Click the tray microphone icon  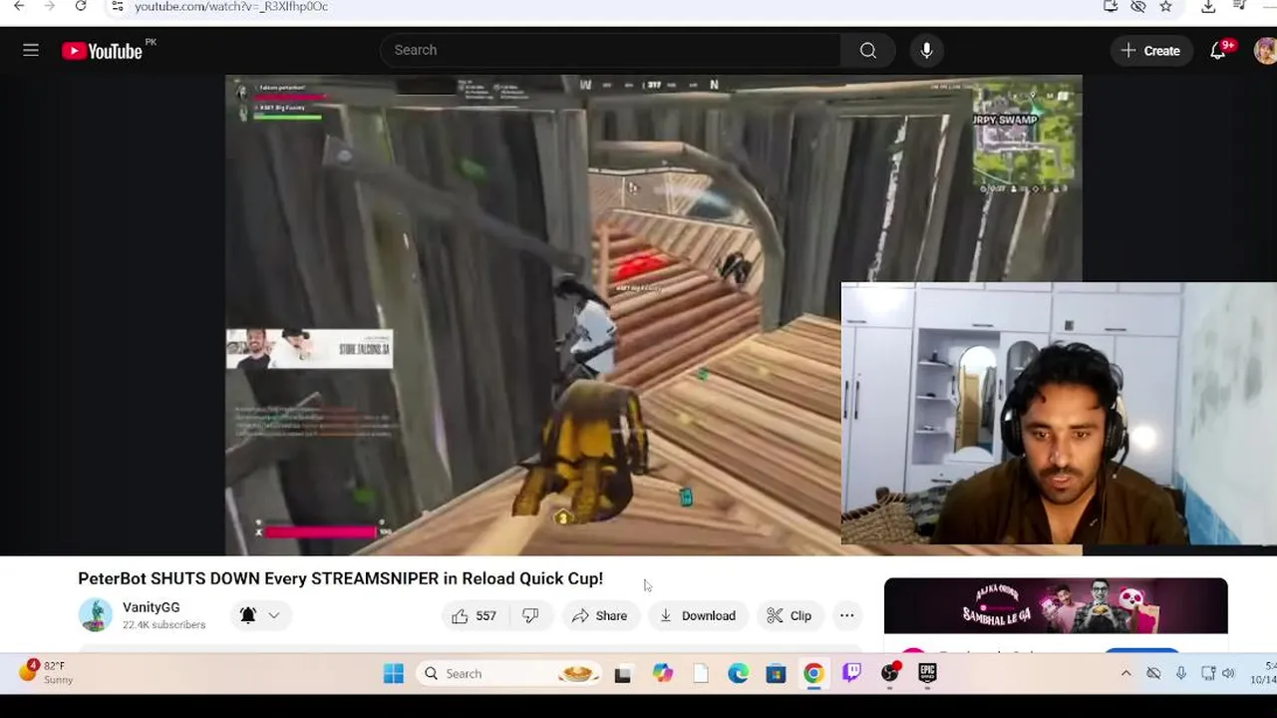point(1181,673)
